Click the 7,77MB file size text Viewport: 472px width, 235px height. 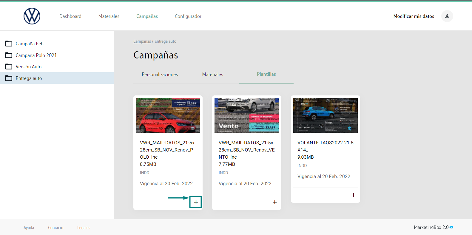tap(227, 164)
